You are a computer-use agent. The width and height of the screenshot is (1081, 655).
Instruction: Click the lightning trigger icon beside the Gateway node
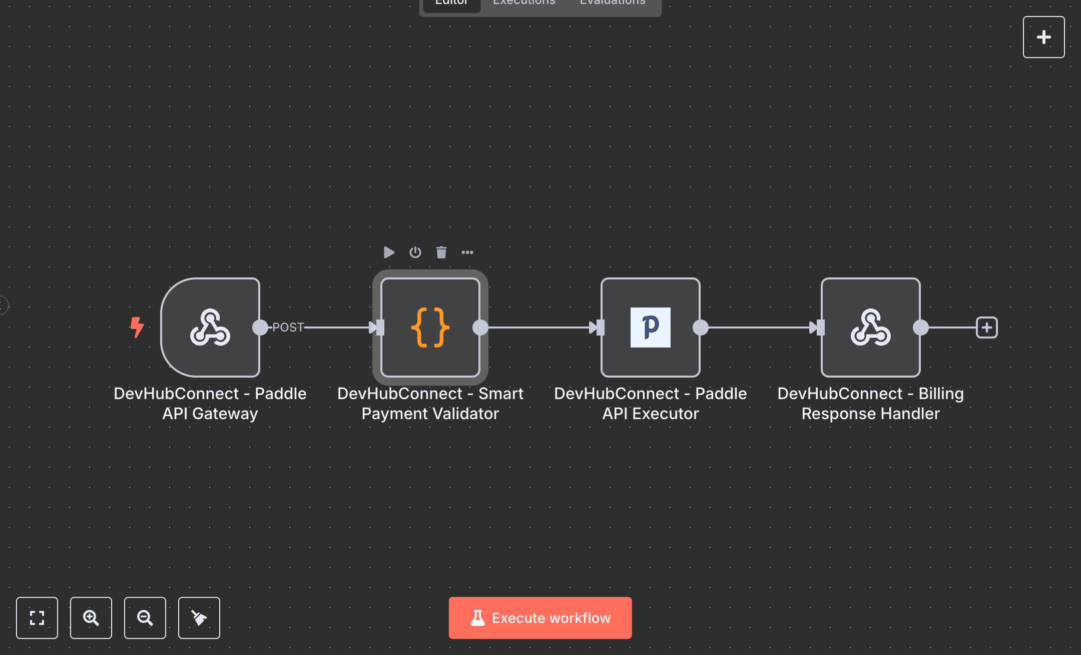[137, 328]
